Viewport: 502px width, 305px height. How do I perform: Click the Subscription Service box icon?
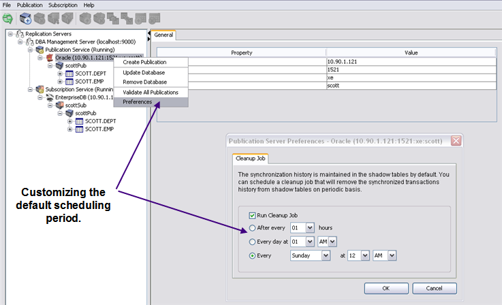pyautogui.click(x=40, y=89)
